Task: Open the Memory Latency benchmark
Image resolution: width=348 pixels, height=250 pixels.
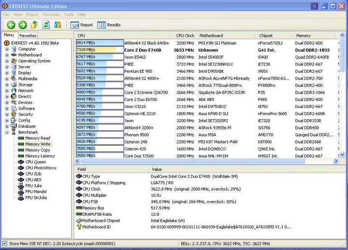Action: [40, 156]
